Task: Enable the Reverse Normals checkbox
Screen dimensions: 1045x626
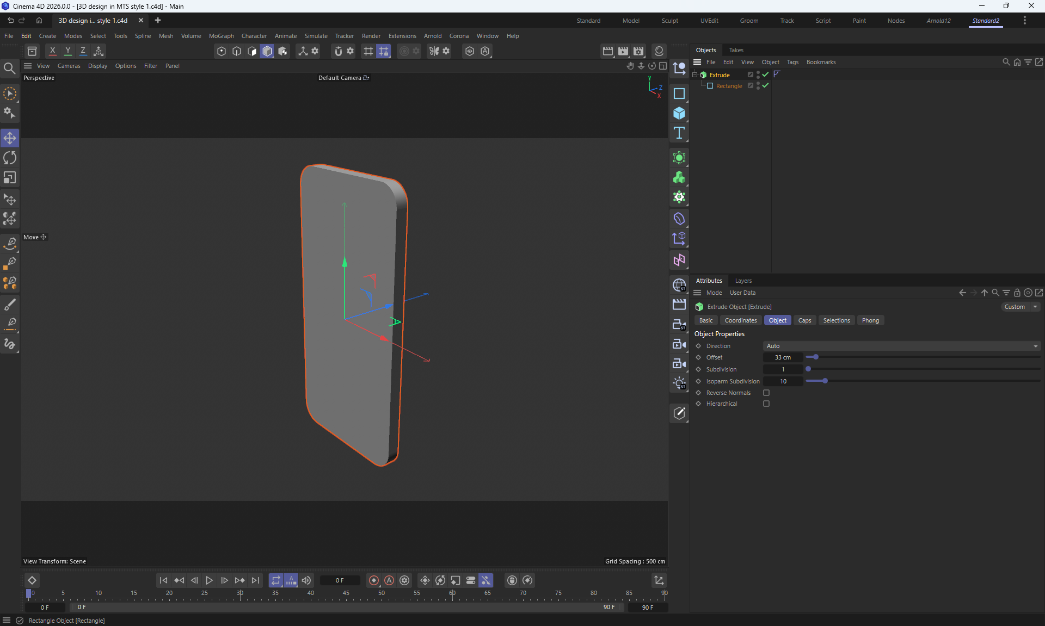Action: click(x=766, y=393)
